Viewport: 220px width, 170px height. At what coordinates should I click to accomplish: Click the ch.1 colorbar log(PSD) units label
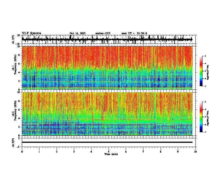click(208, 72)
